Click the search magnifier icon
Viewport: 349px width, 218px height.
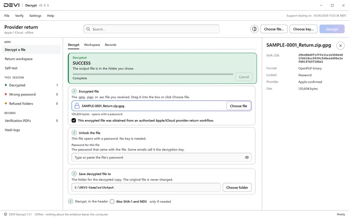tap(88, 29)
